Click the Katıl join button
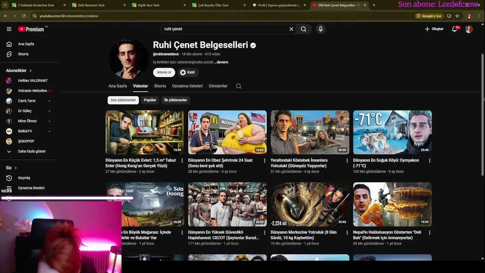Viewport: 485px width, 273px height. click(x=187, y=72)
